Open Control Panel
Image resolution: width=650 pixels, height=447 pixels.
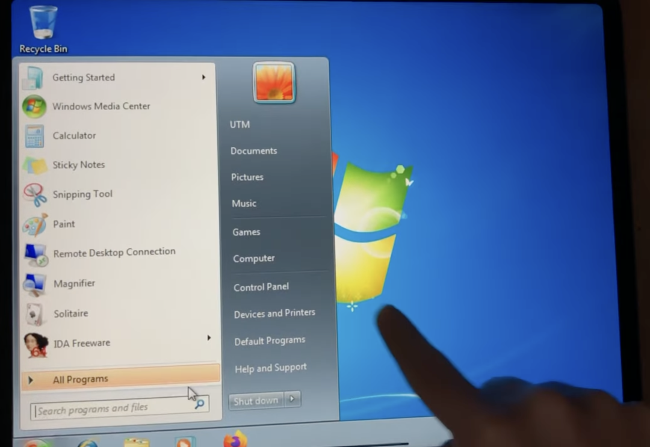coord(261,287)
